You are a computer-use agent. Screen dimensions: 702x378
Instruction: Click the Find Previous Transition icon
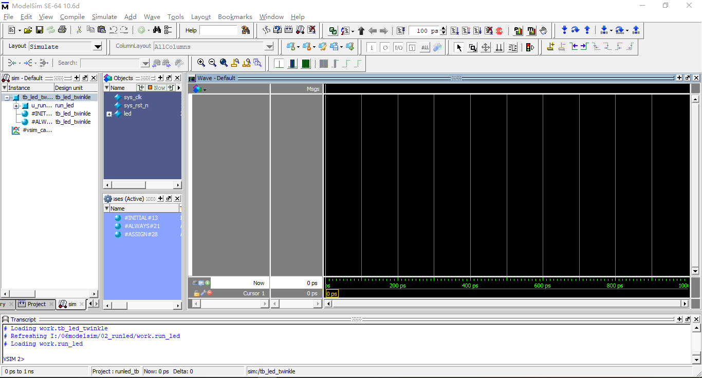573,47
